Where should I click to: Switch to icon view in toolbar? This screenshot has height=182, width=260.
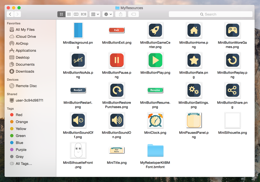(61, 14)
